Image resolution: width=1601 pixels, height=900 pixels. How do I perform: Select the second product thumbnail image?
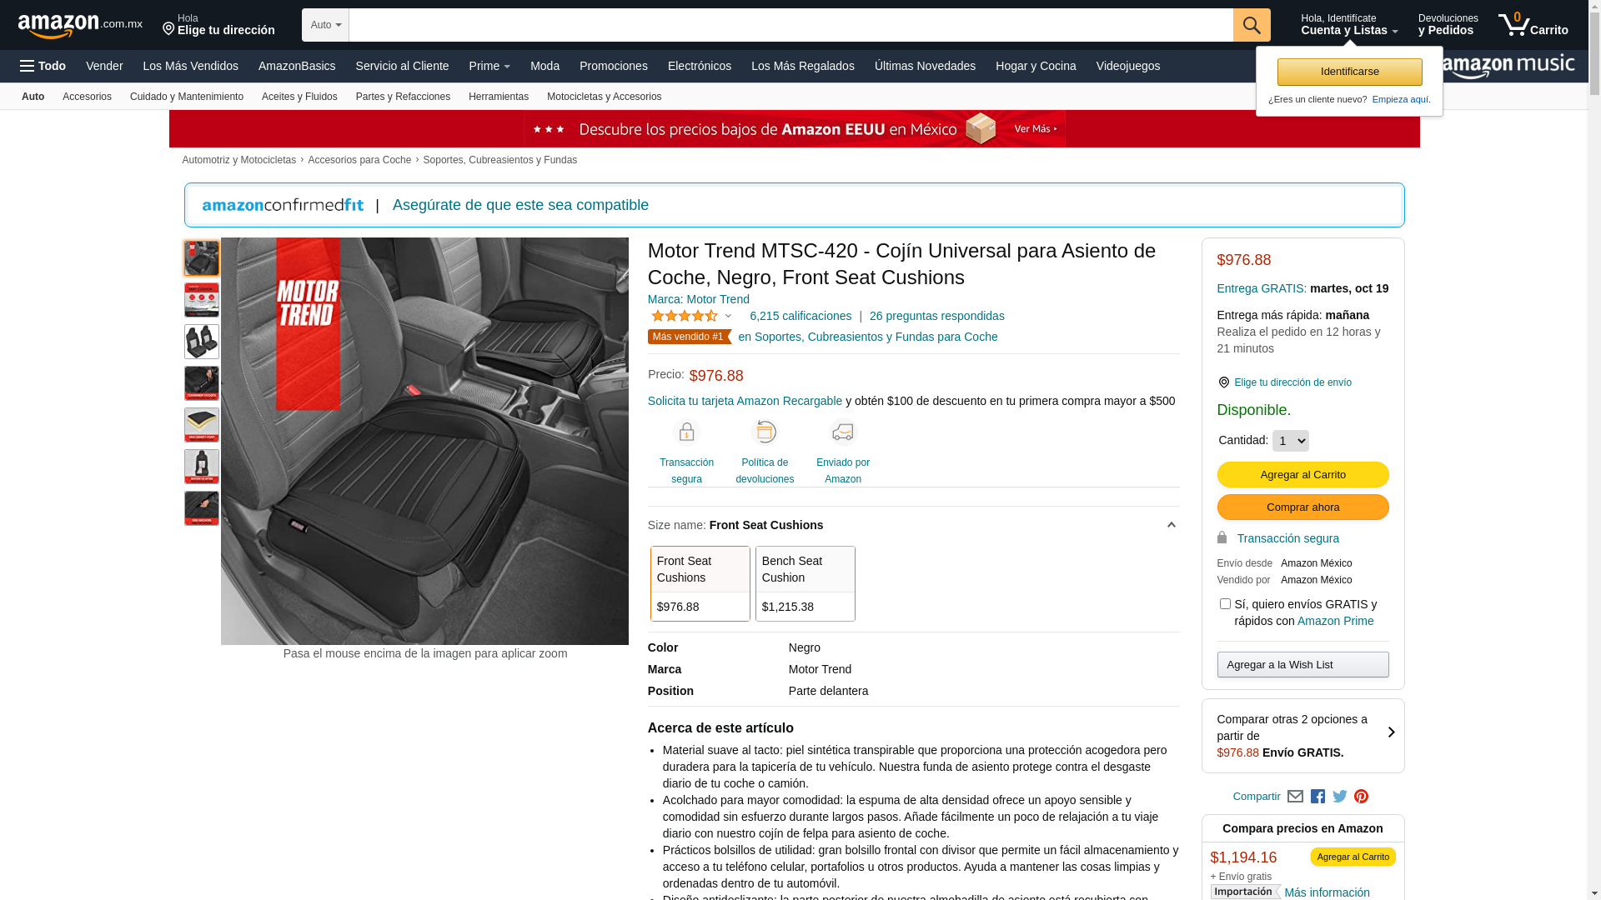pos(201,300)
